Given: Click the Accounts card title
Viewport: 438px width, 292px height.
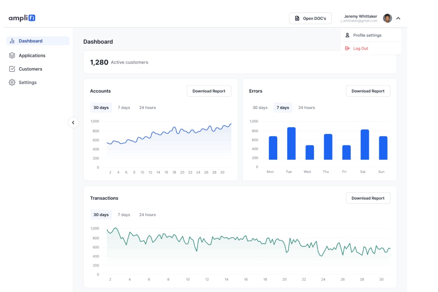Looking at the screenshot, I should coord(100,91).
